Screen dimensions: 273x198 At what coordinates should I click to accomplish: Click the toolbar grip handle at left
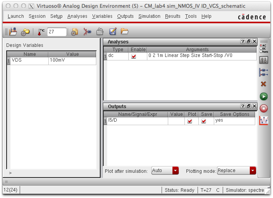tap(6, 32)
